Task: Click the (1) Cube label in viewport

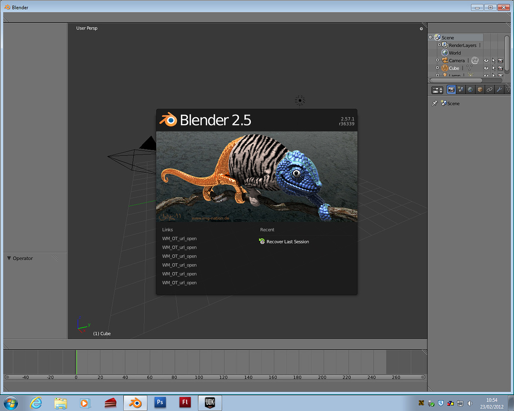Action: pyautogui.click(x=102, y=333)
